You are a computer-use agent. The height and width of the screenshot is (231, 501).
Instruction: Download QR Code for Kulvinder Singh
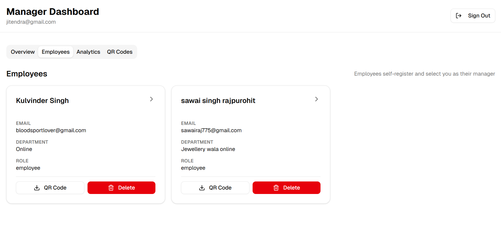pyautogui.click(x=50, y=188)
